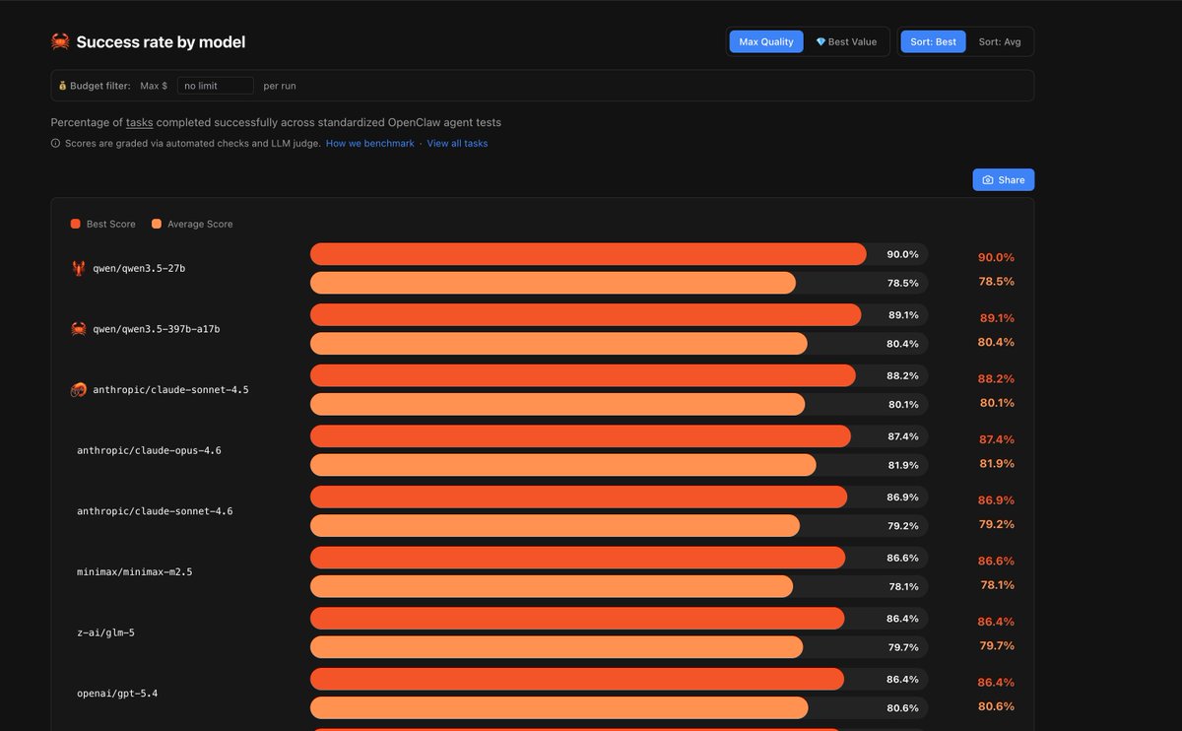
Task: Click the info icon before Scores are graded
Action: pos(55,144)
